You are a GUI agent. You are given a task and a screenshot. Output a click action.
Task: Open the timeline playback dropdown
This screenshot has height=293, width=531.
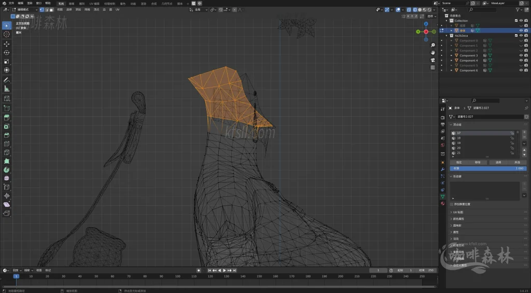coord(17,270)
